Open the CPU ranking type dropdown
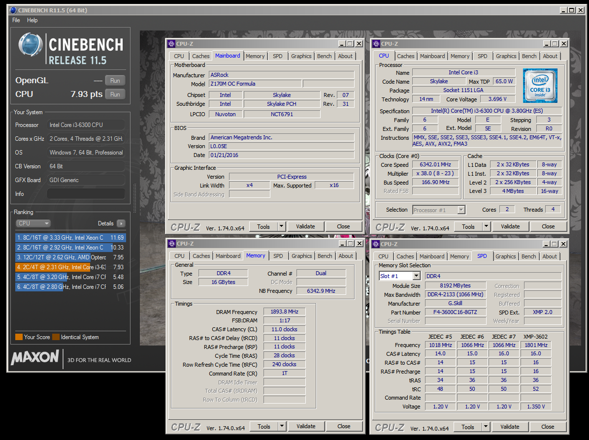The image size is (589, 440). click(x=33, y=223)
